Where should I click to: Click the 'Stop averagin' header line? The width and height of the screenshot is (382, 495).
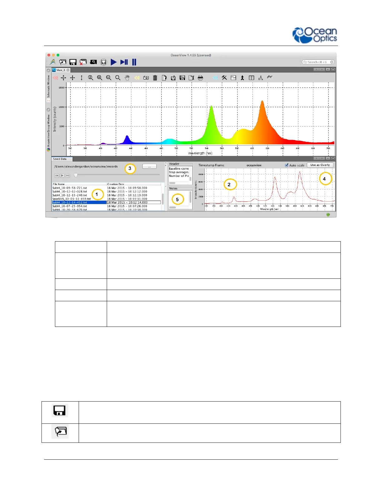click(x=179, y=172)
